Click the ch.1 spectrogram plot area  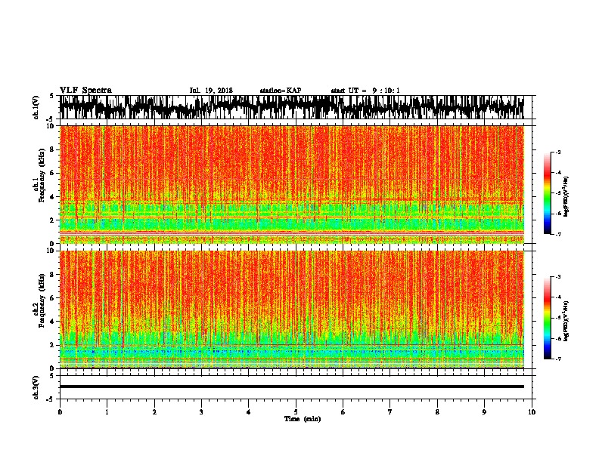point(292,184)
